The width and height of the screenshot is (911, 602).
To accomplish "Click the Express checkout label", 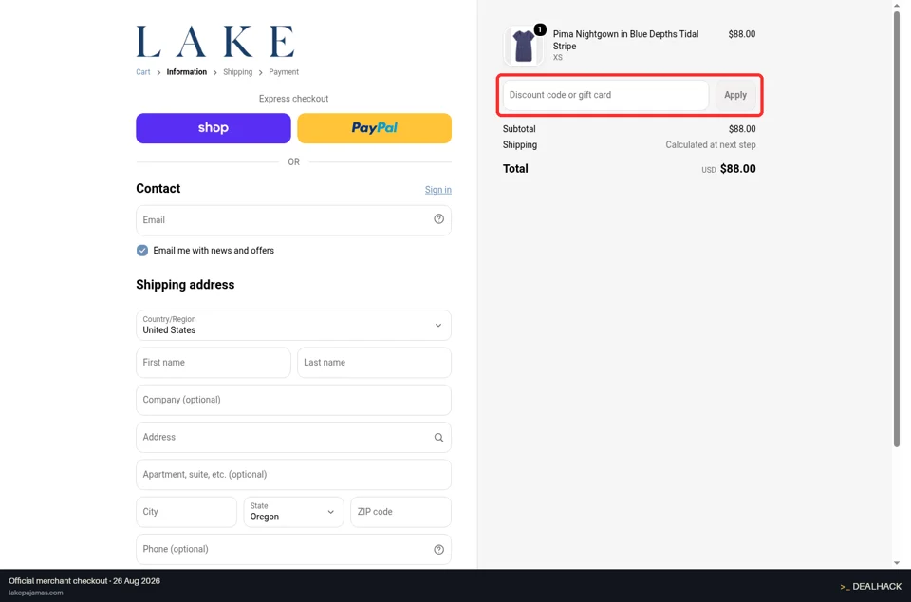I will point(293,99).
